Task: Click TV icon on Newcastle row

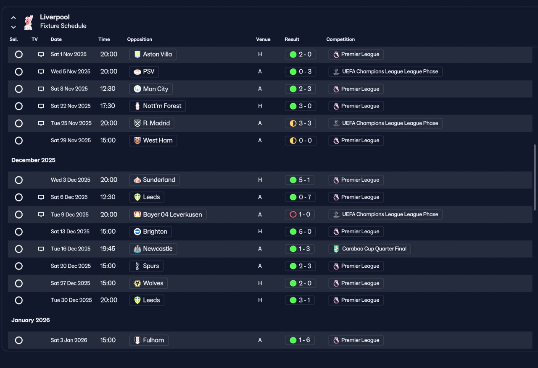Action: click(41, 249)
